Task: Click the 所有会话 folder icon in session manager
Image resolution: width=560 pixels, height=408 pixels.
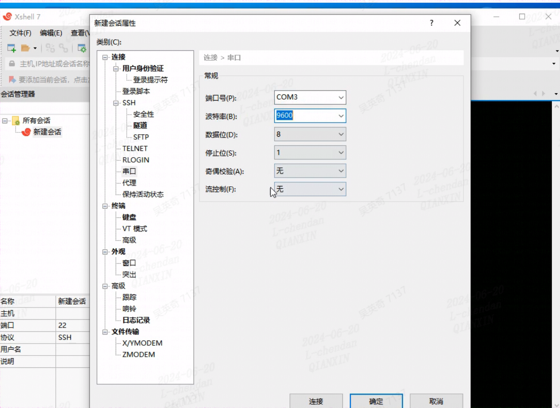Action: 16,121
